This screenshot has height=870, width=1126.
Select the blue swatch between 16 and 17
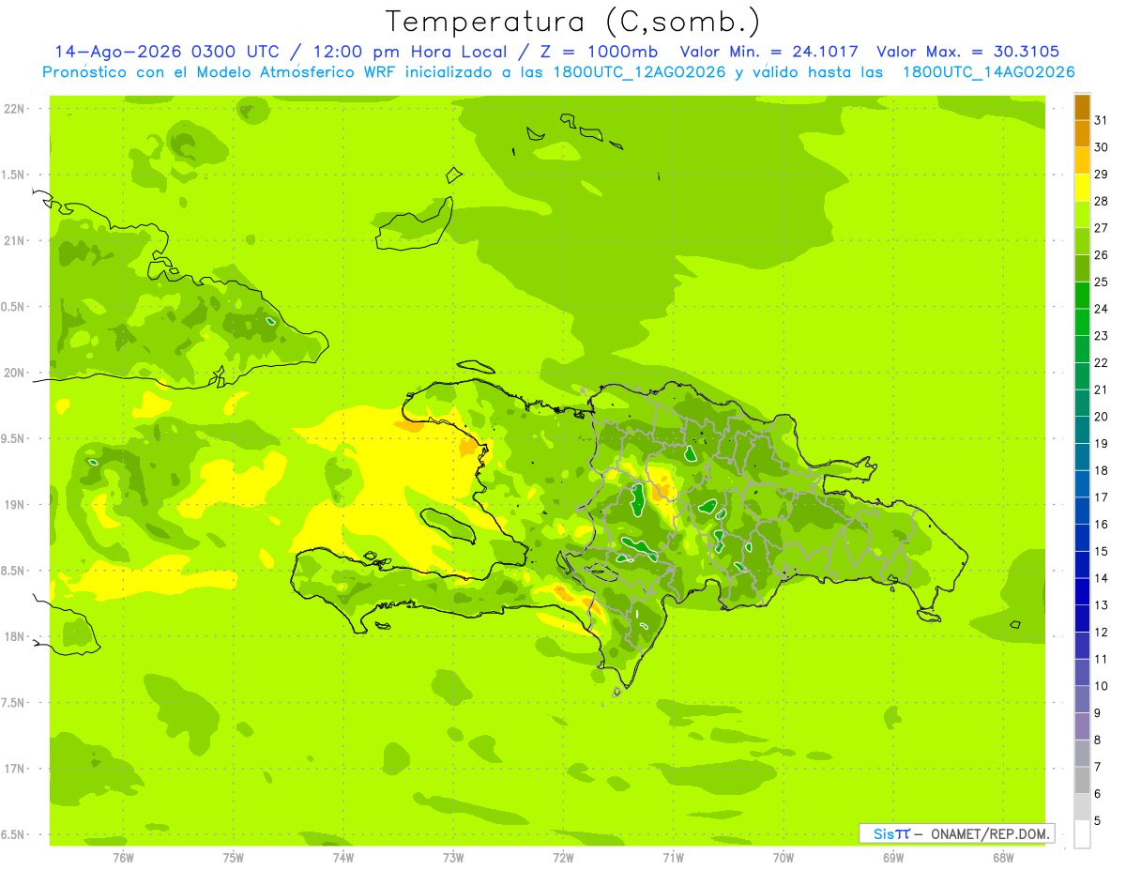click(x=1082, y=511)
